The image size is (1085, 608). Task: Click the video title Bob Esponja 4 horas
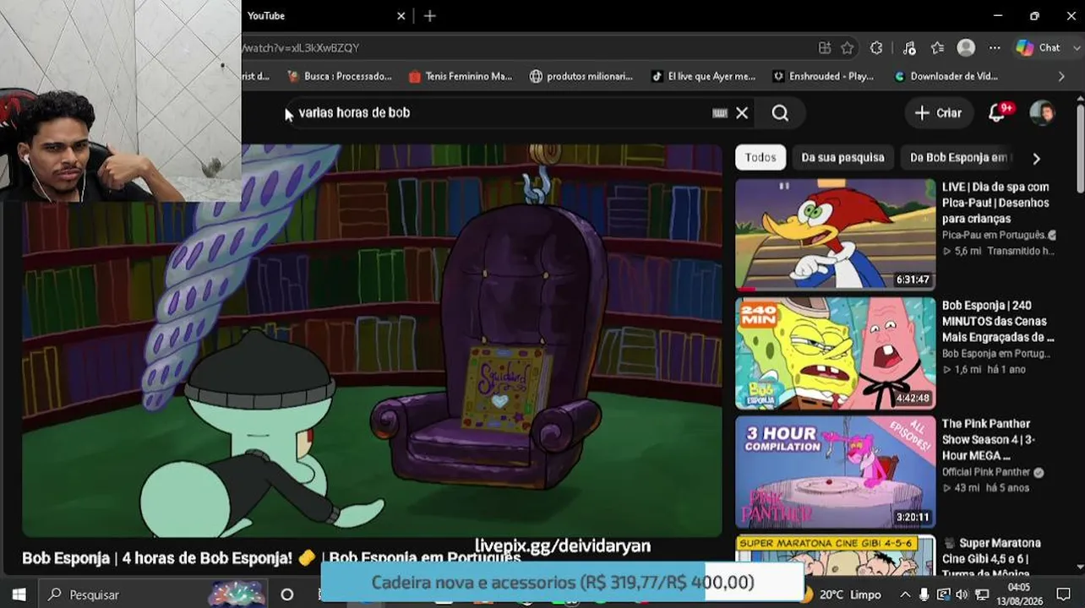[271, 558]
